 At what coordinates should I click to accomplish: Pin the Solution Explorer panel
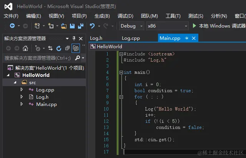tap(74, 38)
